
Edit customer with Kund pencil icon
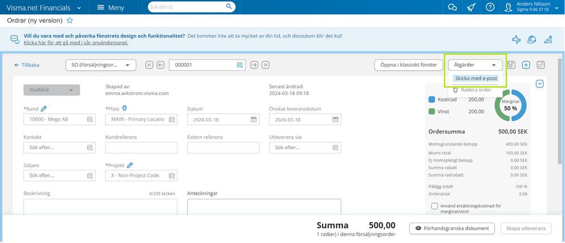[44, 109]
